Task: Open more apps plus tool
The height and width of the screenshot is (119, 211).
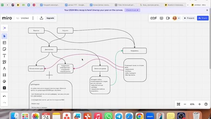Action: (x=4, y=88)
